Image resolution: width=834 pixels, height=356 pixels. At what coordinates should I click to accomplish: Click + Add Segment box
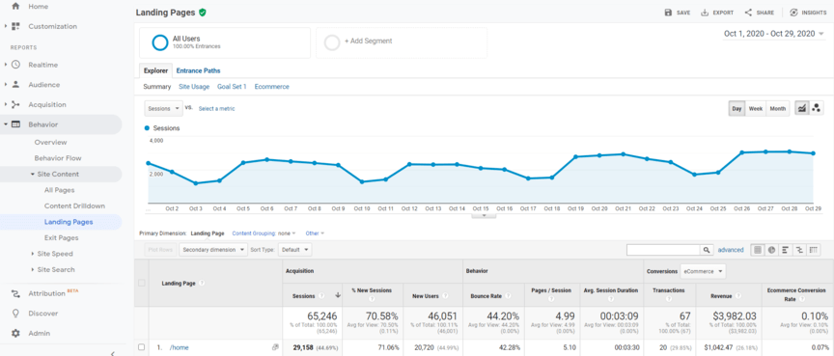[x=402, y=42]
